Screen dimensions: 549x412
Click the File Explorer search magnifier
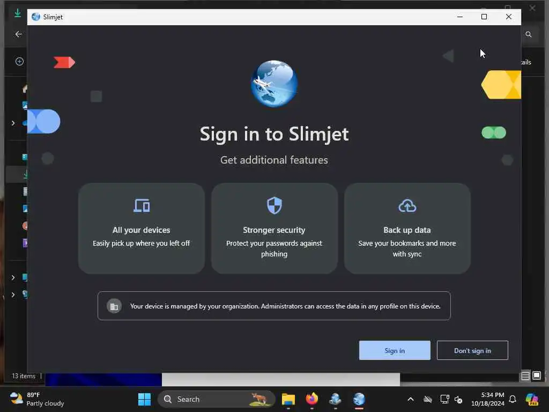tap(529, 34)
